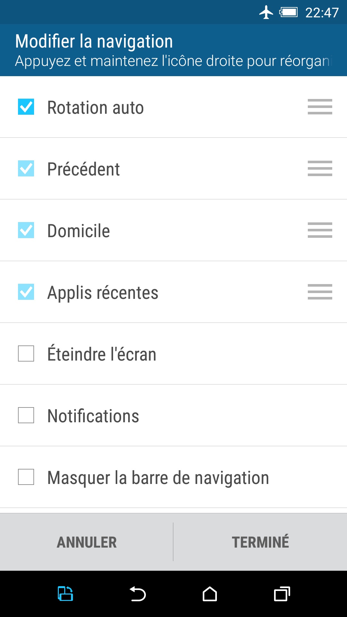Screen dimensions: 347x617
Task: Tap the home icon in navigation bar
Action: click(210, 594)
